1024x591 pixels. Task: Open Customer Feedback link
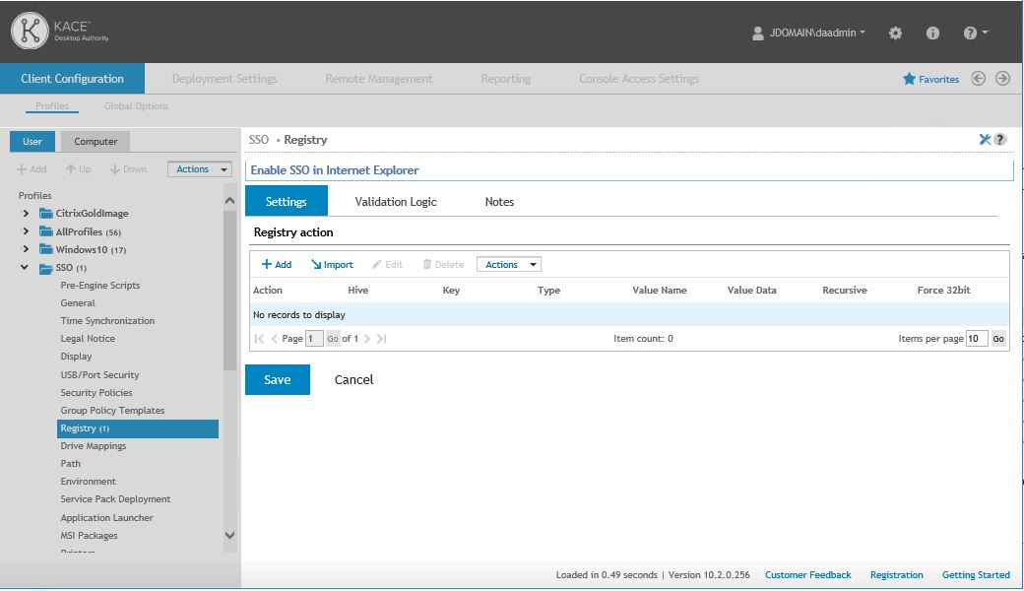[807, 574]
